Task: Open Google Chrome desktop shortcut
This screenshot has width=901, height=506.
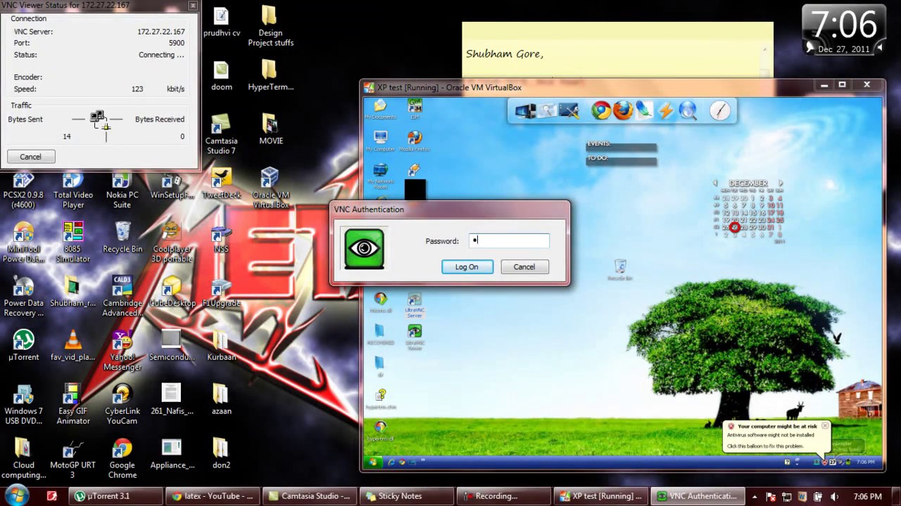Action: 122,458
